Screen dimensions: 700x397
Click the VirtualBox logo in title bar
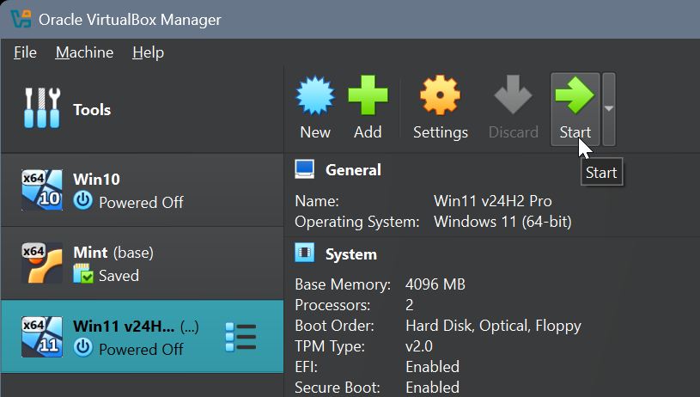tap(21, 19)
